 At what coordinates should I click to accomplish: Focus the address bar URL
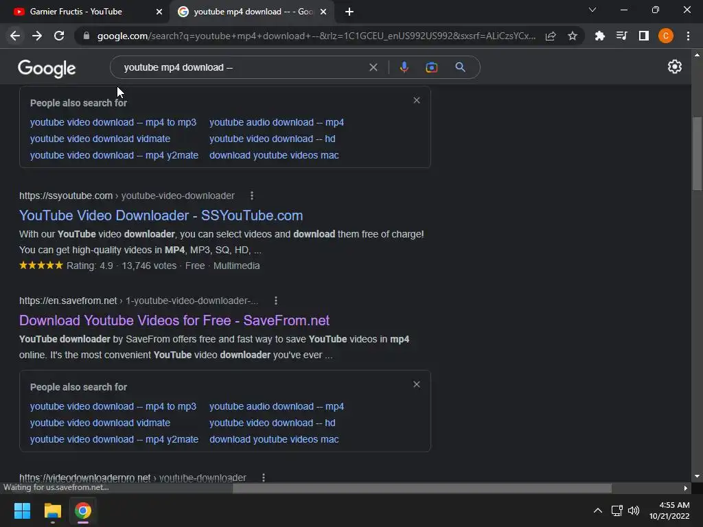(x=316, y=36)
